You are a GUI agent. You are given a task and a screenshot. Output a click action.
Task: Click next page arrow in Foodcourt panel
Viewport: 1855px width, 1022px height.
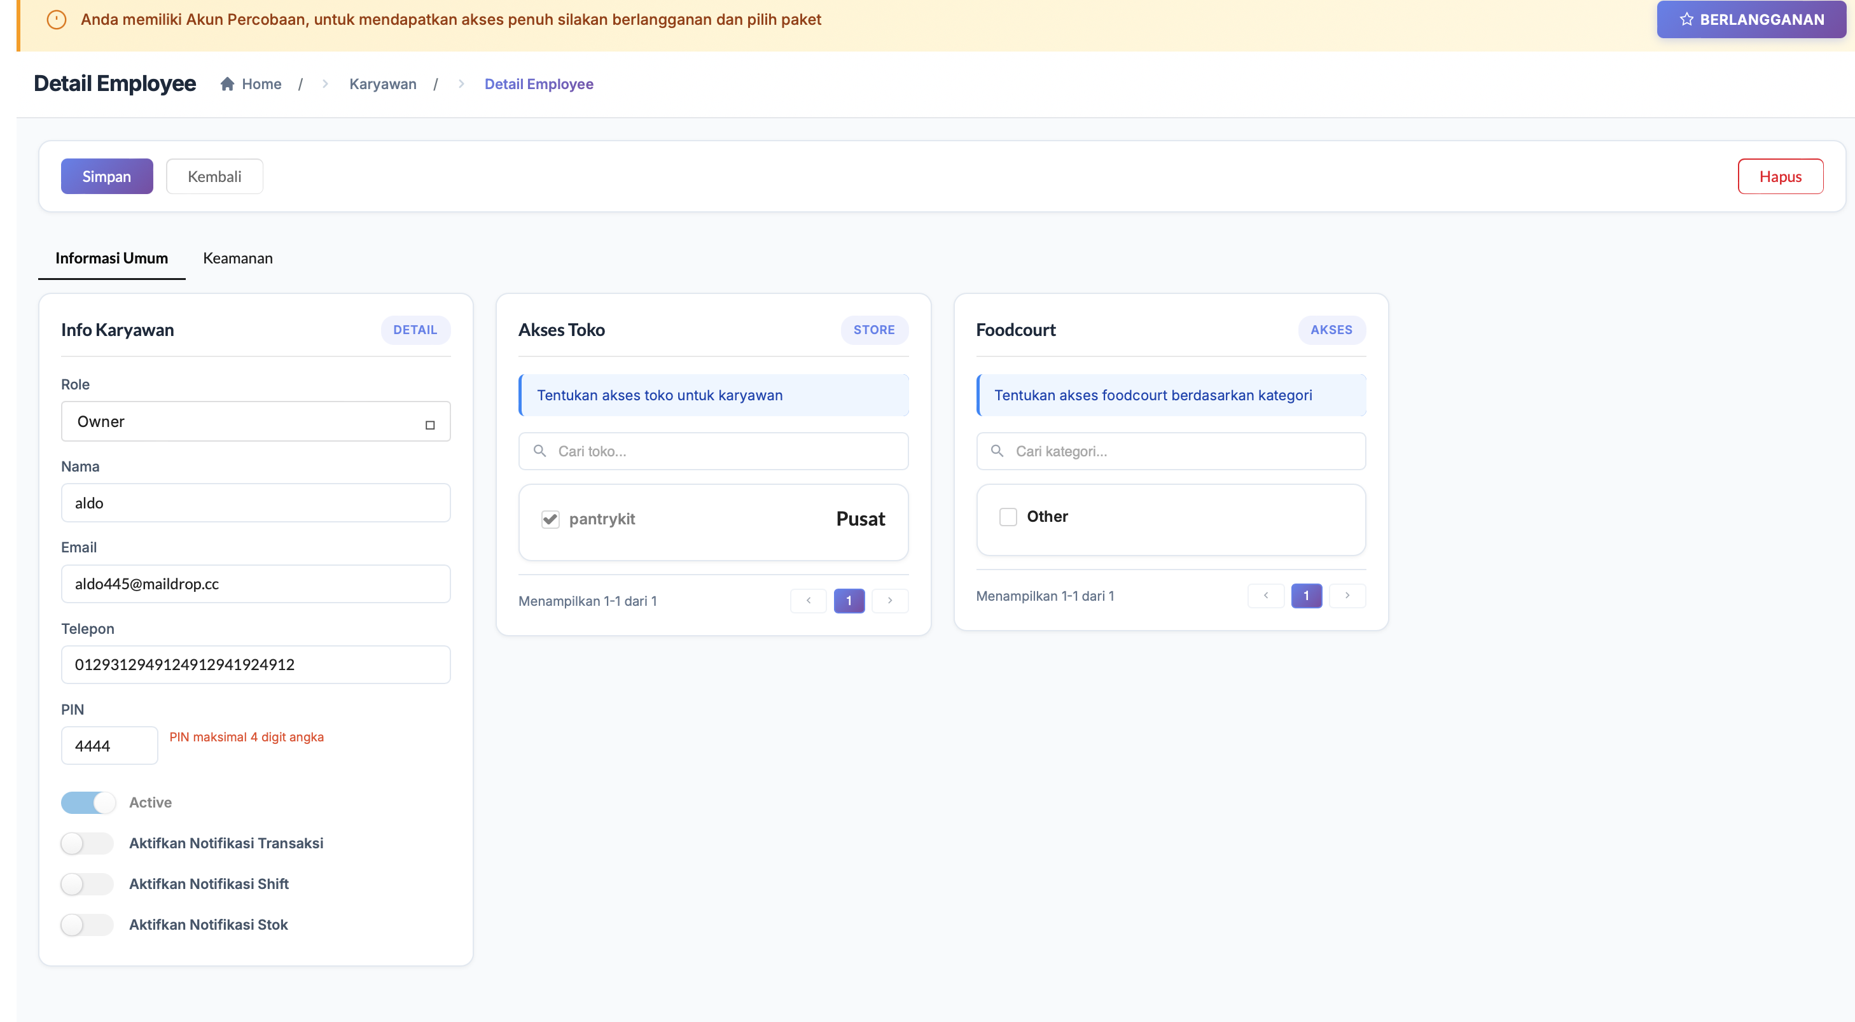click(1347, 596)
